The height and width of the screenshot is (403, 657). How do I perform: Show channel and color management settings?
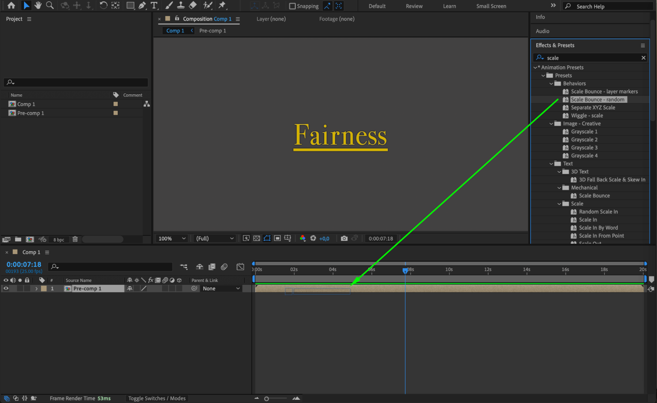[x=303, y=238]
